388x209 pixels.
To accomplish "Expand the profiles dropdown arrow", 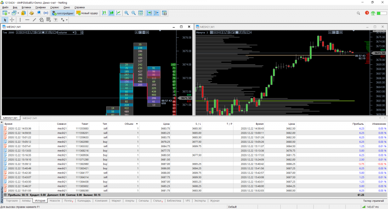I will tap(18, 13).
